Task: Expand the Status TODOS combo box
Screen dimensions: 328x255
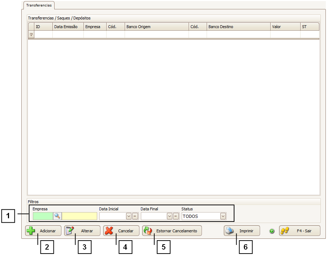Action: (x=223, y=216)
